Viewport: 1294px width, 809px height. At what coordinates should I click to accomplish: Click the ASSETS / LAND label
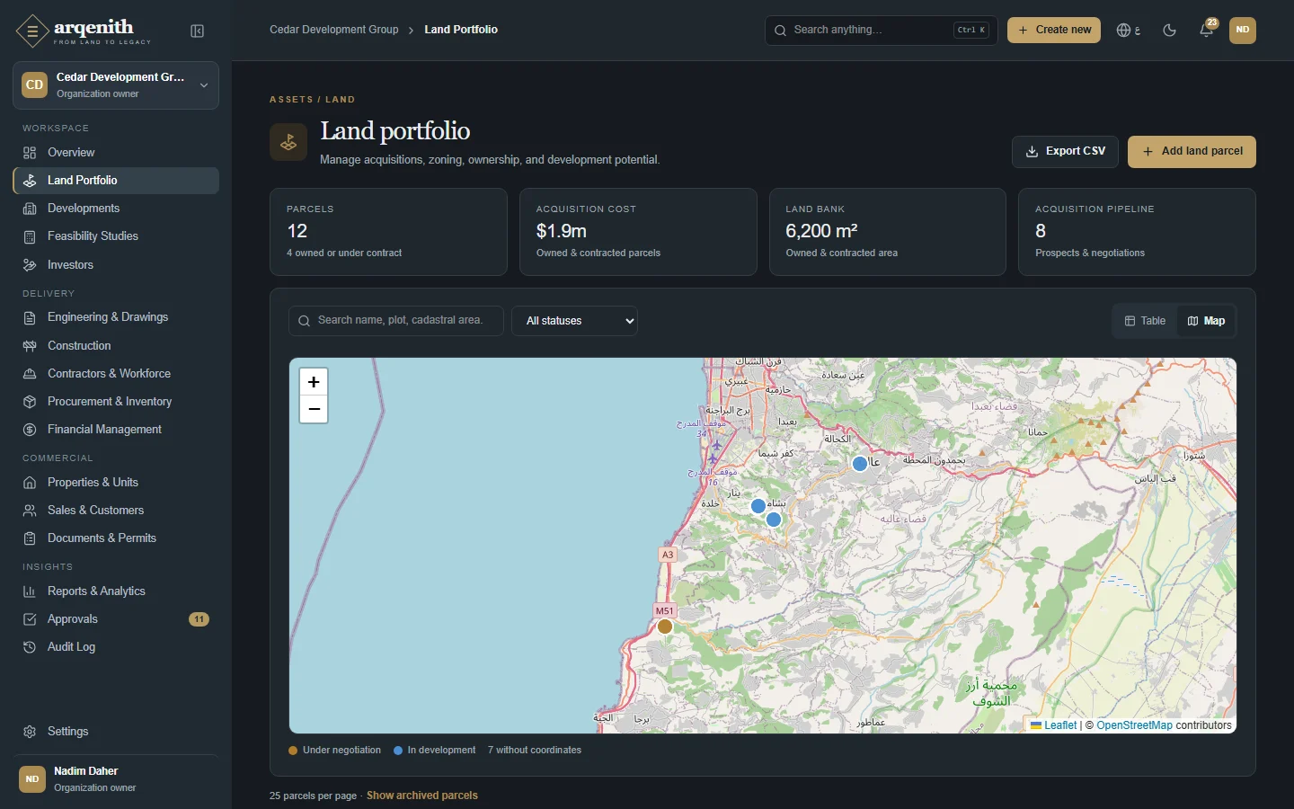pyautogui.click(x=312, y=100)
